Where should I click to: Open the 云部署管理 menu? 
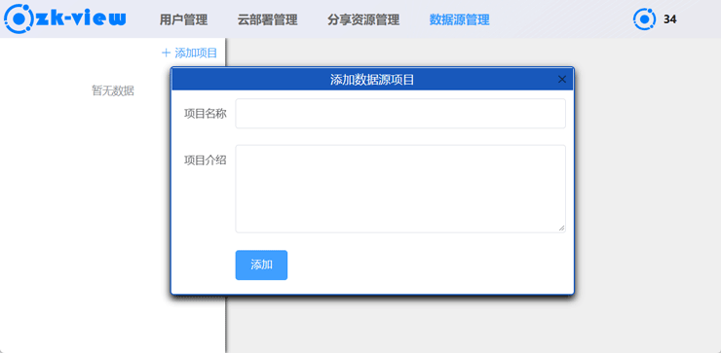[267, 19]
